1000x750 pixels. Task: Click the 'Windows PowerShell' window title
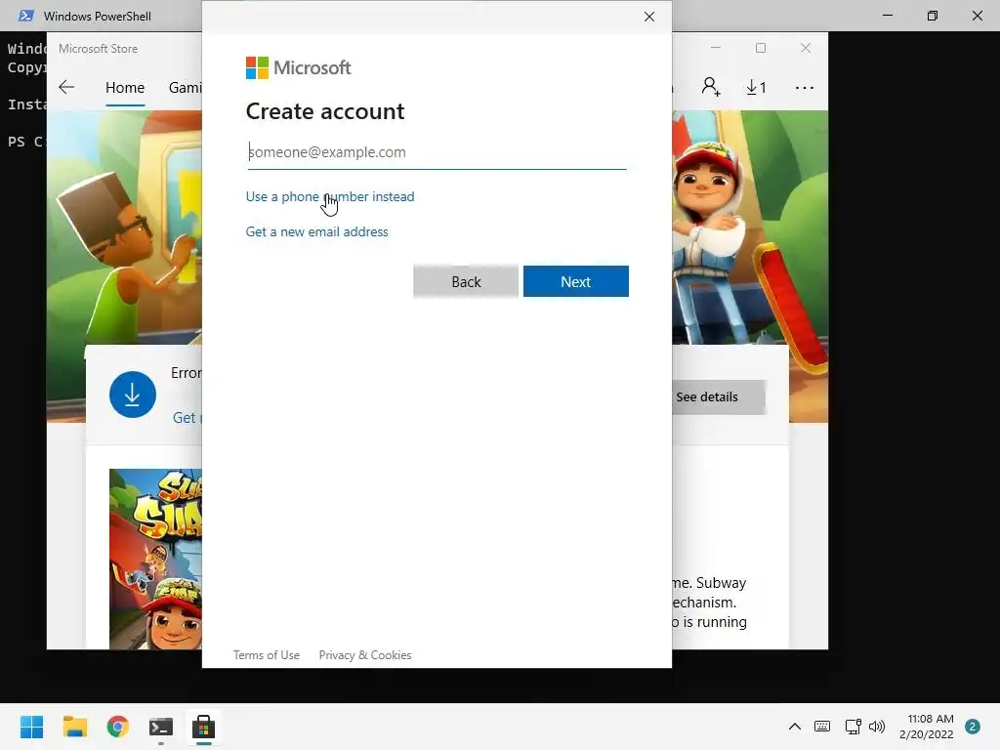(x=97, y=16)
